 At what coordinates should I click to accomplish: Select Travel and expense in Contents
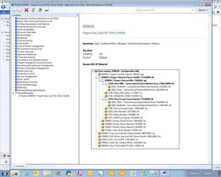[26, 57]
